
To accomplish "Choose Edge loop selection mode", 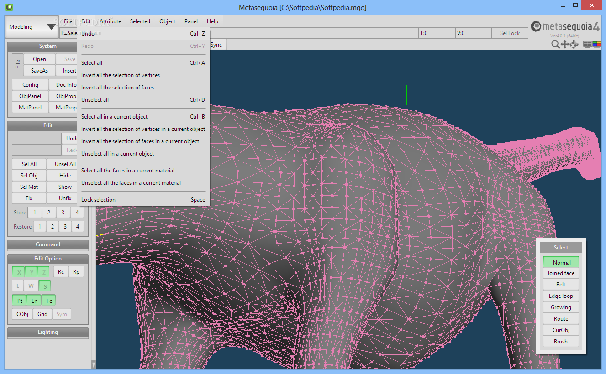I will pyautogui.click(x=561, y=296).
